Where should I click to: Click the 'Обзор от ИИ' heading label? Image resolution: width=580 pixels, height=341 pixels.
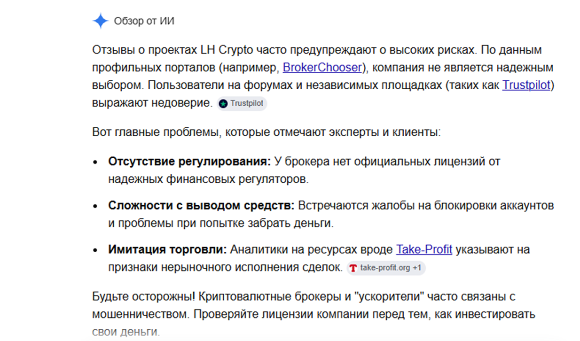tap(144, 21)
